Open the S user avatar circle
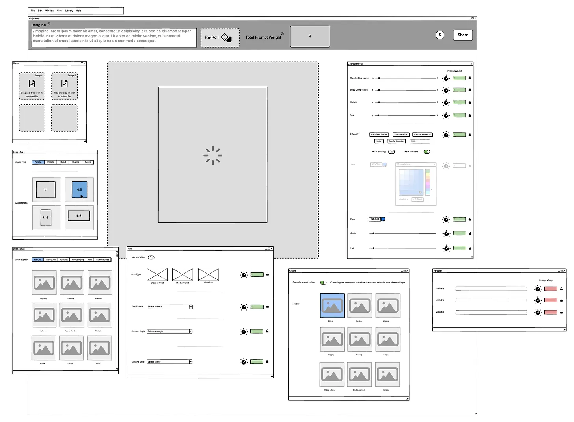 [x=440, y=35]
